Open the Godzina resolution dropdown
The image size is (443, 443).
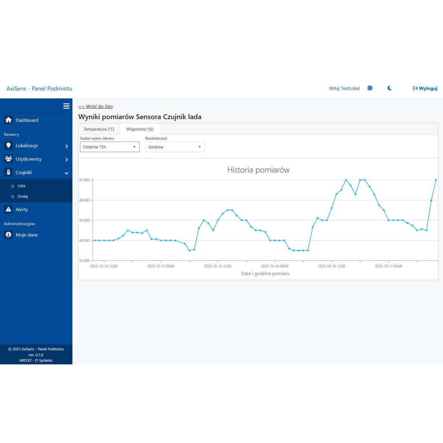click(175, 147)
